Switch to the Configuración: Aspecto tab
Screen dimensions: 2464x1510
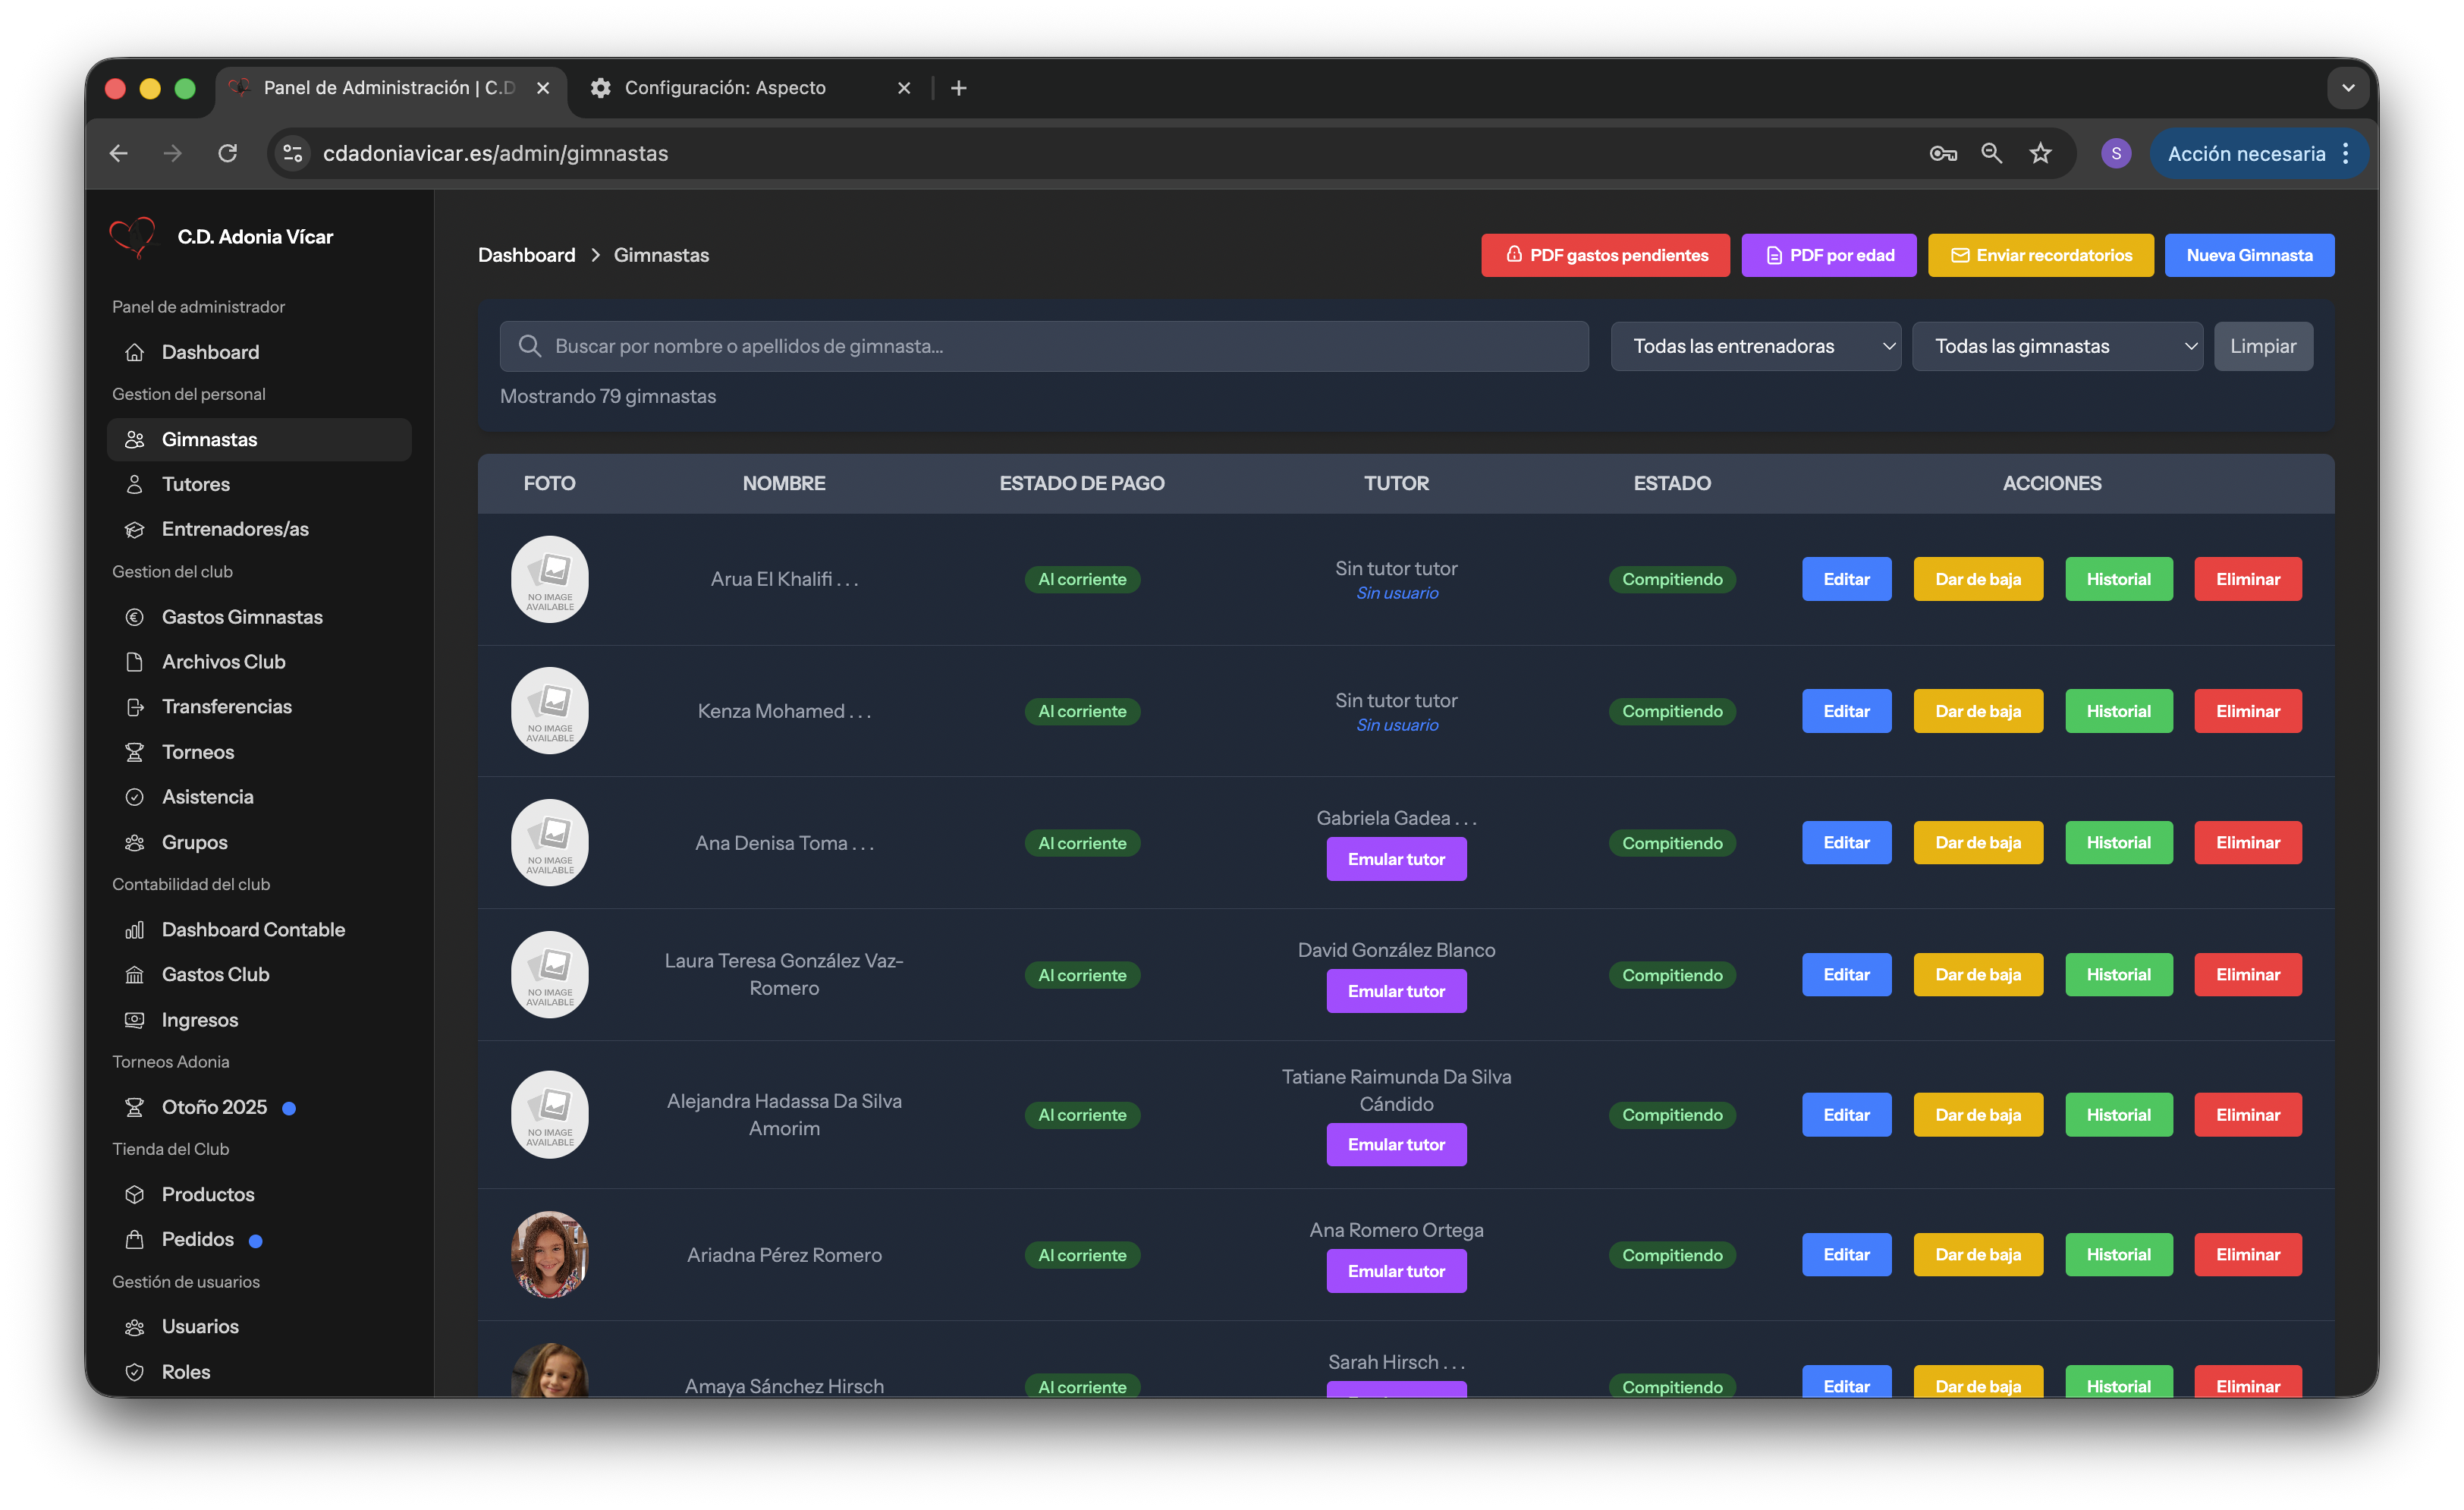[x=724, y=88]
